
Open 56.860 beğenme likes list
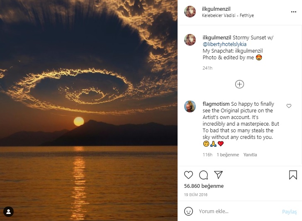pyautogui.click(x=204, y=186)
